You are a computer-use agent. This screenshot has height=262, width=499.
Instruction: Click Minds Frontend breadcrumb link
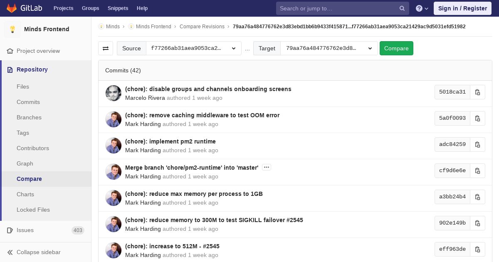pyautogui.click(x=153, y=27)
